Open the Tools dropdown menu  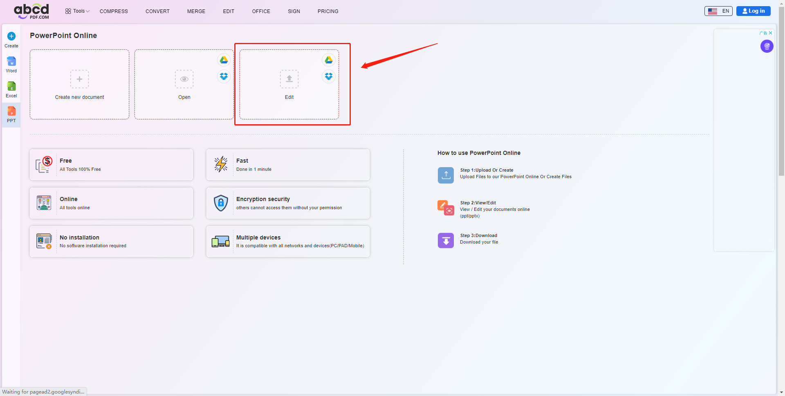click(77, 11)
